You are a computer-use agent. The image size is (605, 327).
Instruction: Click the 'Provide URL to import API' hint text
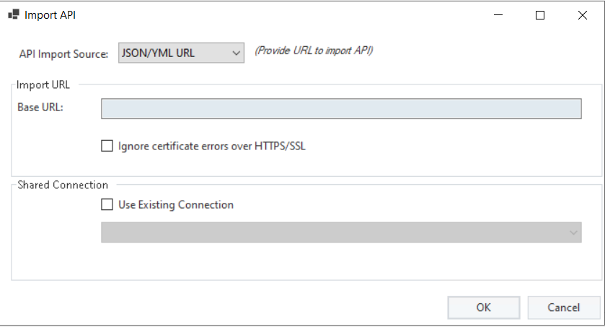[x=314, y=51]
